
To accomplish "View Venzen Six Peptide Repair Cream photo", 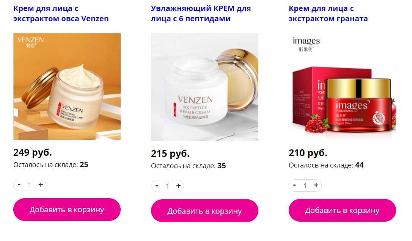I will click(x=205, y=87).
